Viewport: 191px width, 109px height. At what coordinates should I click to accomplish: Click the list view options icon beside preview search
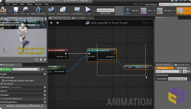185,71
